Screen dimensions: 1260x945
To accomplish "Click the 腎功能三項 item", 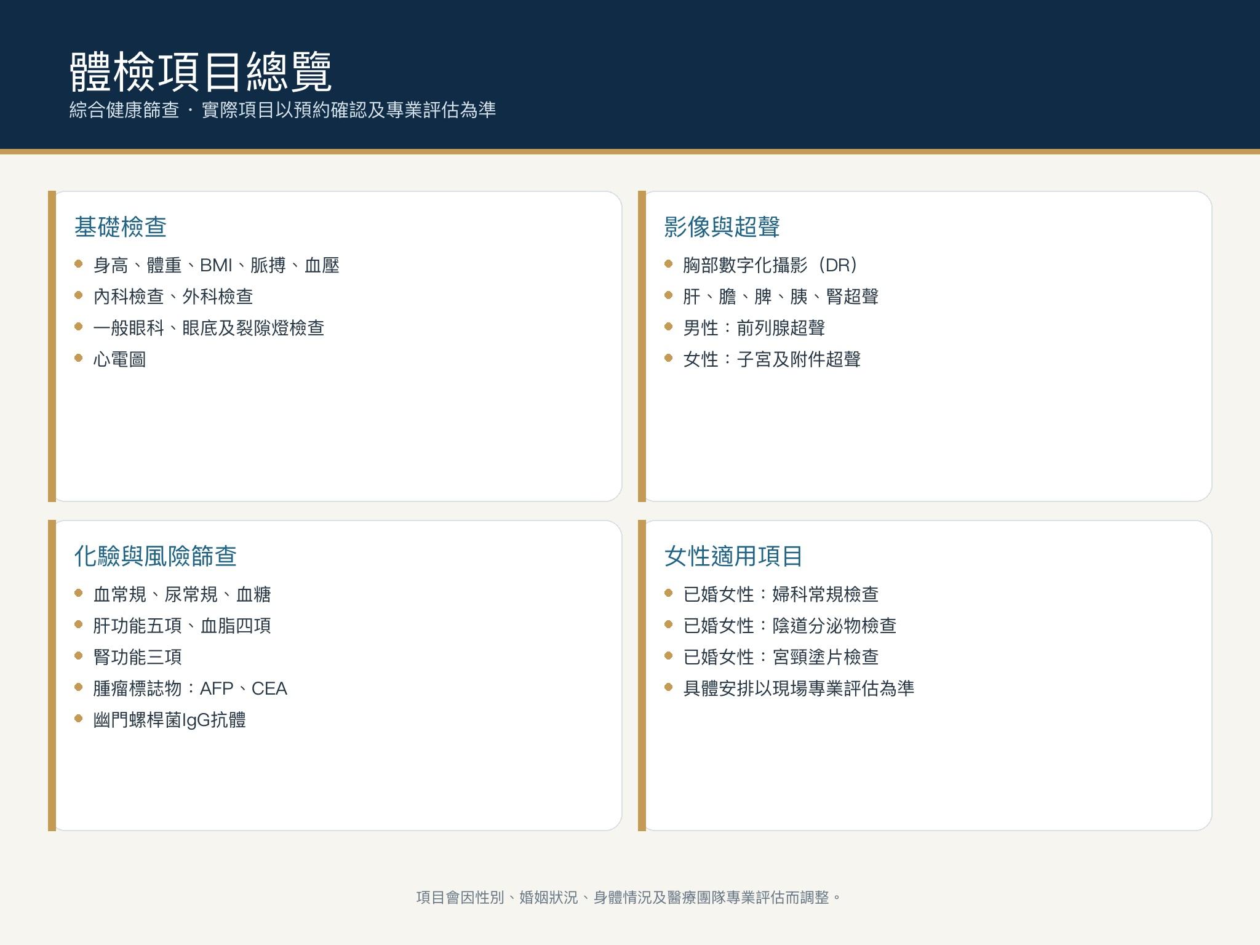I will [x=137, y=657].
